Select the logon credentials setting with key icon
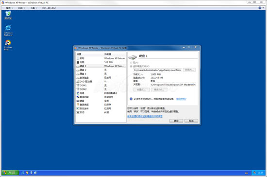Screen dimensions: 267x177 101,105
